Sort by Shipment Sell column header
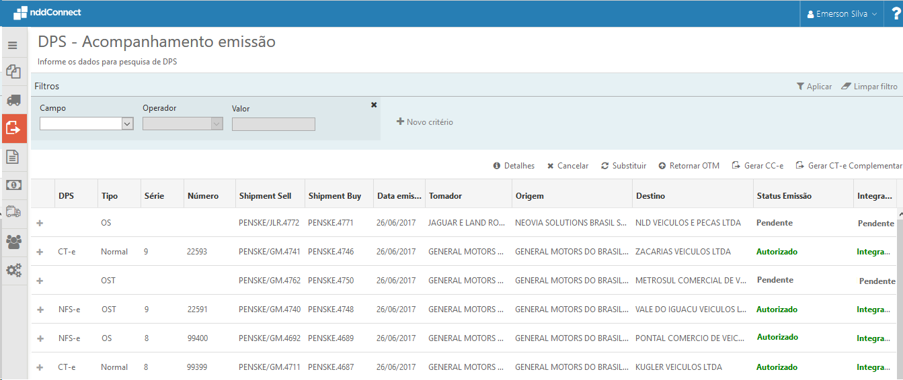 [266, 196]
